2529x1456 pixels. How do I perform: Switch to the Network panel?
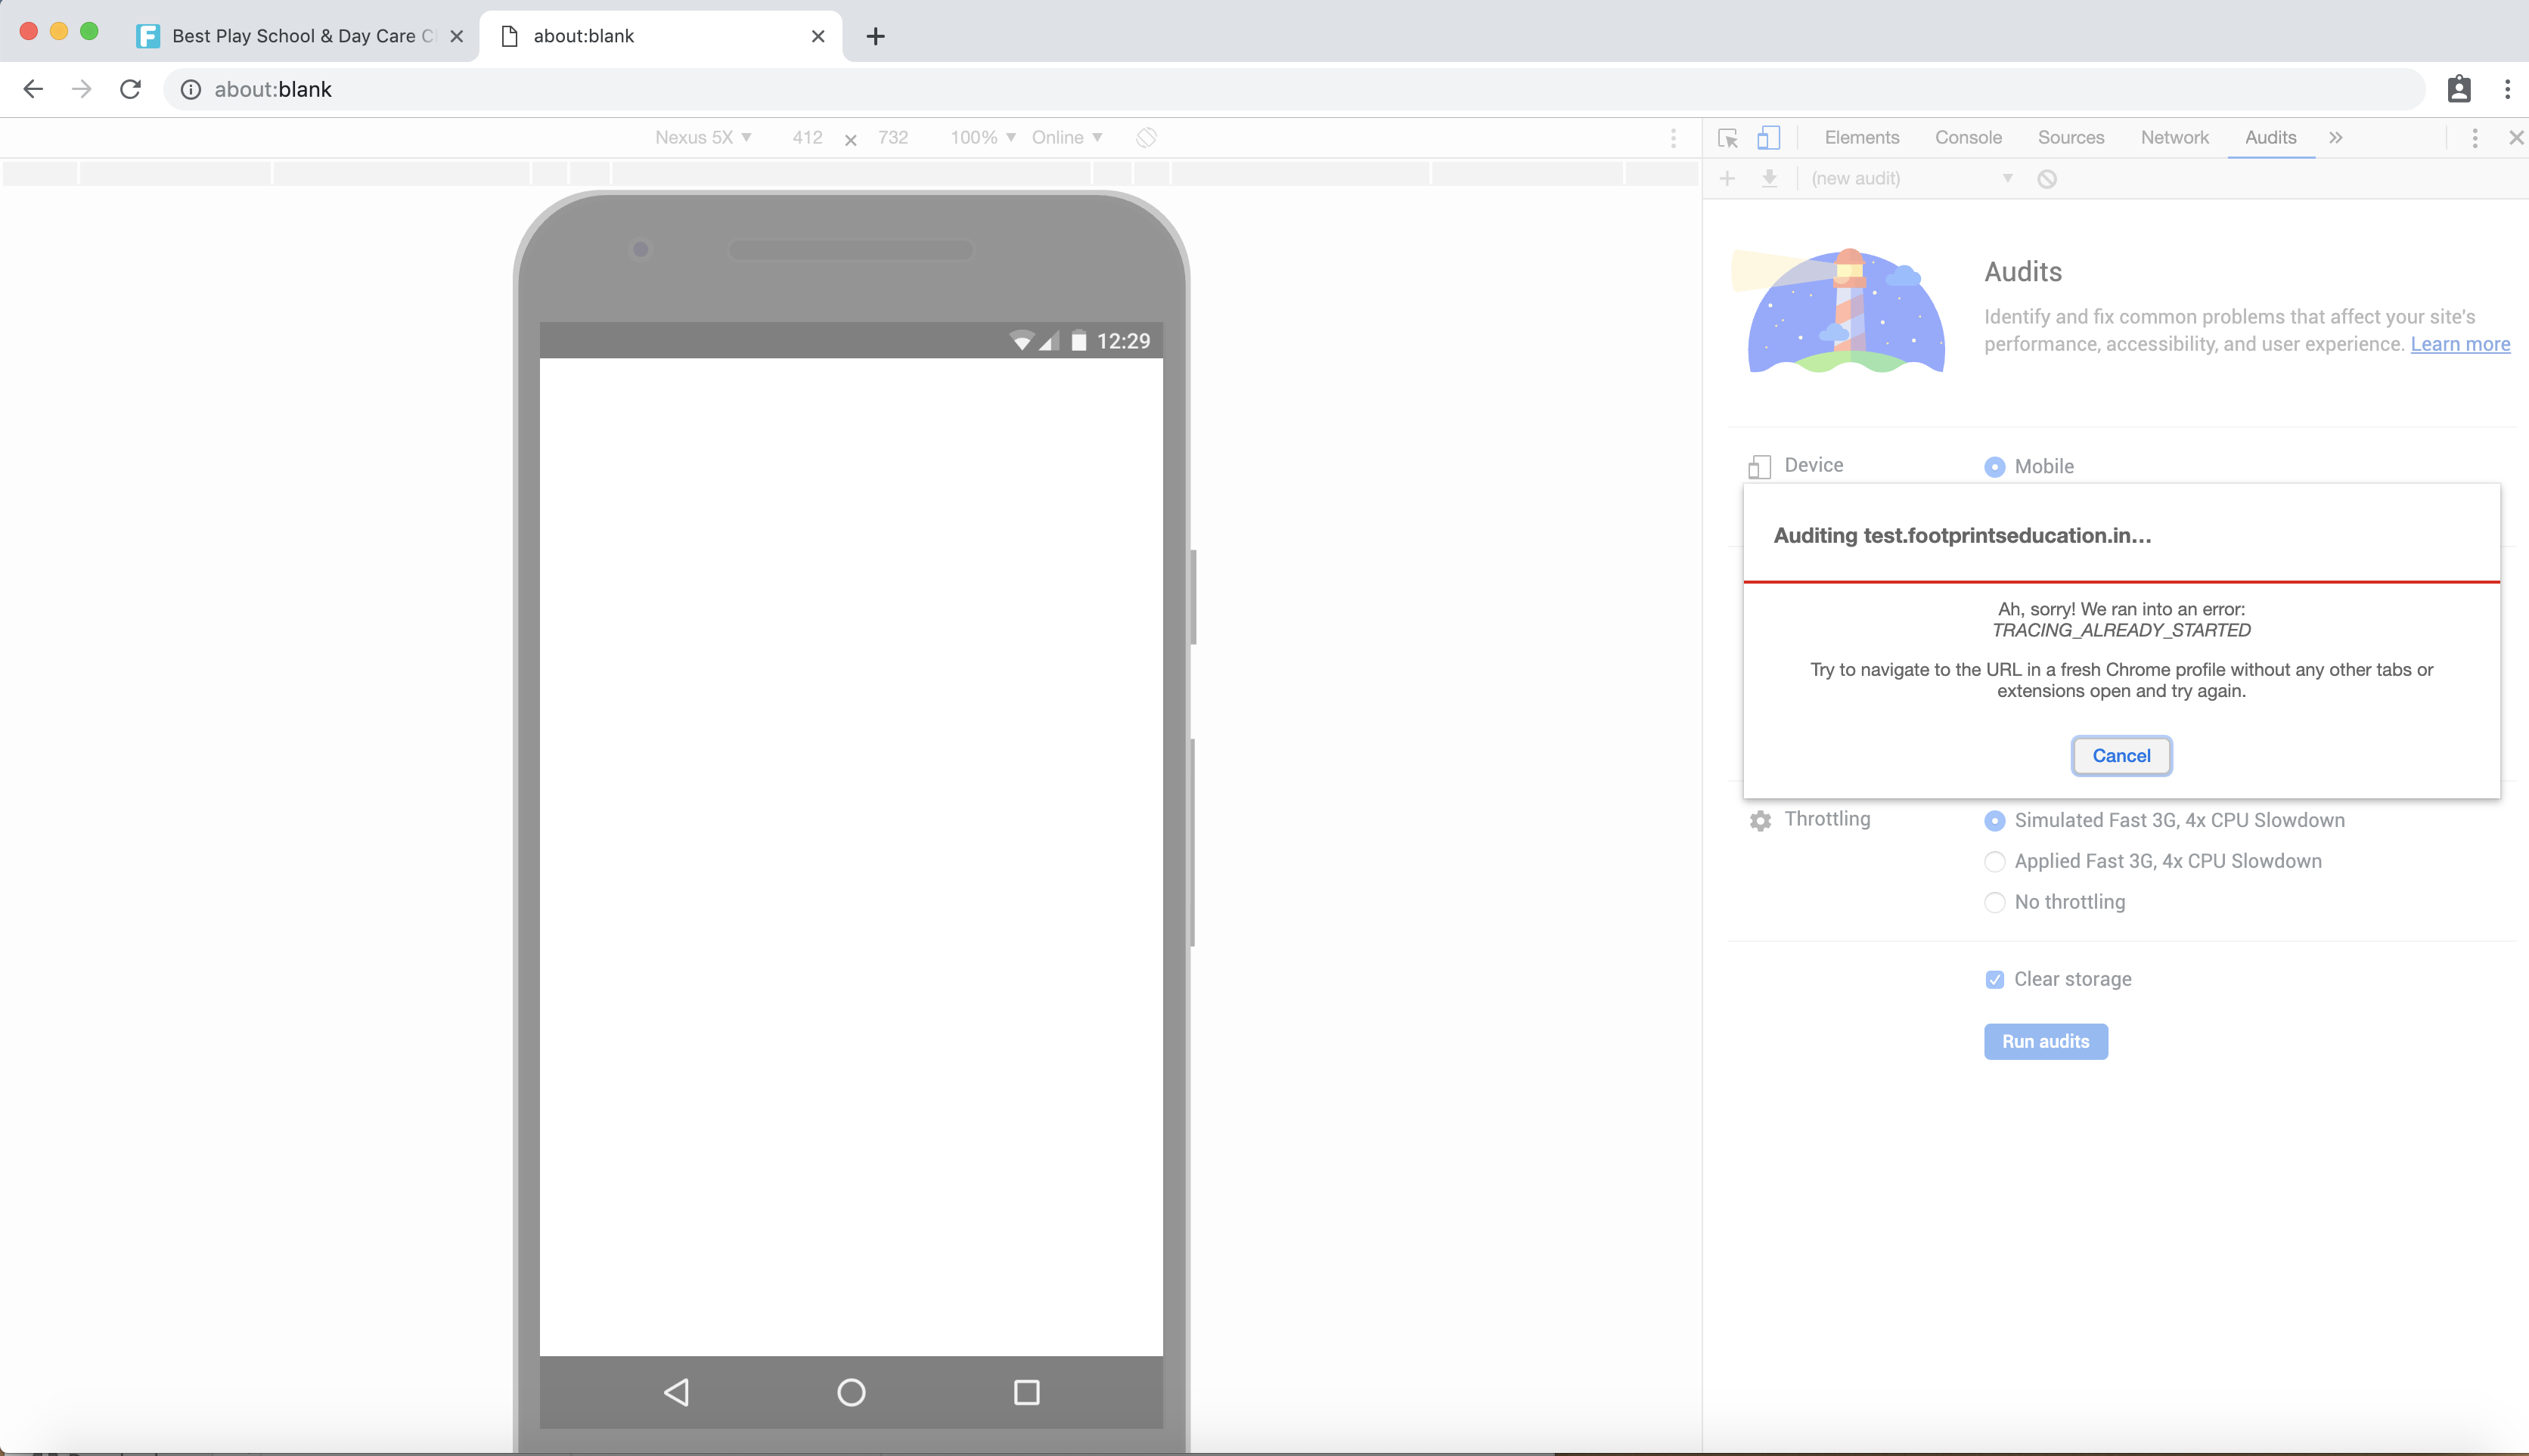point(2173,137)
